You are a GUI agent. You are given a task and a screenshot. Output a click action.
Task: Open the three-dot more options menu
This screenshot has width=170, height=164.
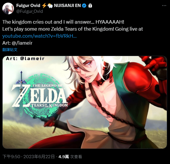[164, 6]
